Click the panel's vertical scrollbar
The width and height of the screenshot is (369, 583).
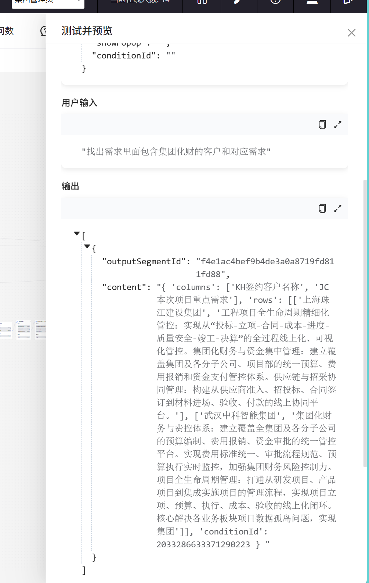(365, 323)
